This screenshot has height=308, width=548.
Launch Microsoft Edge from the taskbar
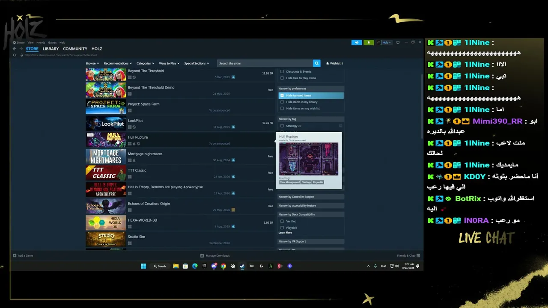pyautogui.click(x=195, y=266)
